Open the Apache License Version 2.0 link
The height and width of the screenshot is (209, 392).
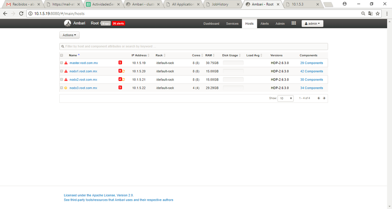coord(99,195)
